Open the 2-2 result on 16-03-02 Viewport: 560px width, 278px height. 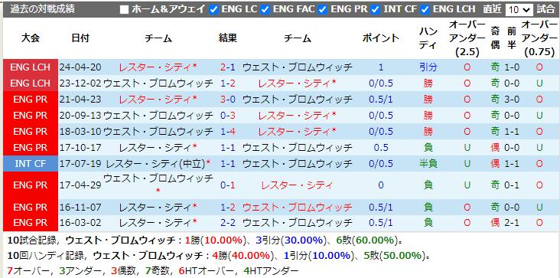(227, 223)
